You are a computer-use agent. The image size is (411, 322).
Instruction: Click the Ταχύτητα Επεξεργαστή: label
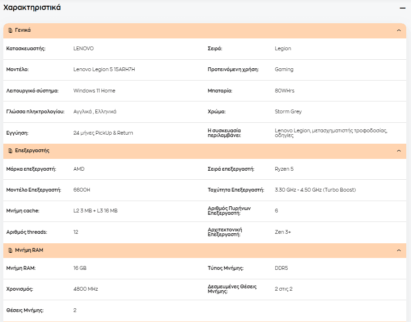[x=236, y=190]
